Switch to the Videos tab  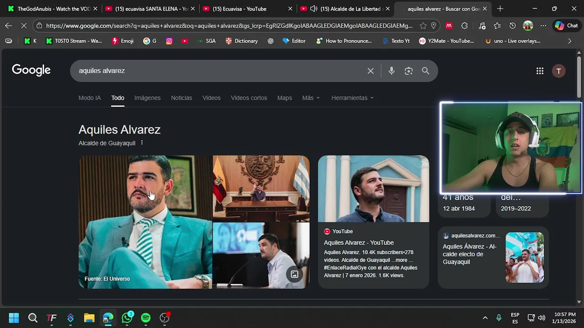point(211,98)
